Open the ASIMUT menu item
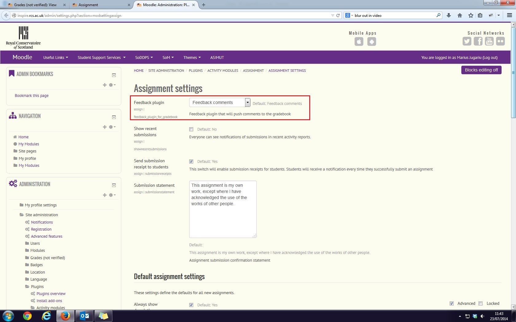 pos(217,58)
